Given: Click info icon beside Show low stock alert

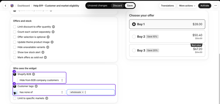Looking at the screenshot, I should pos(43,52).
